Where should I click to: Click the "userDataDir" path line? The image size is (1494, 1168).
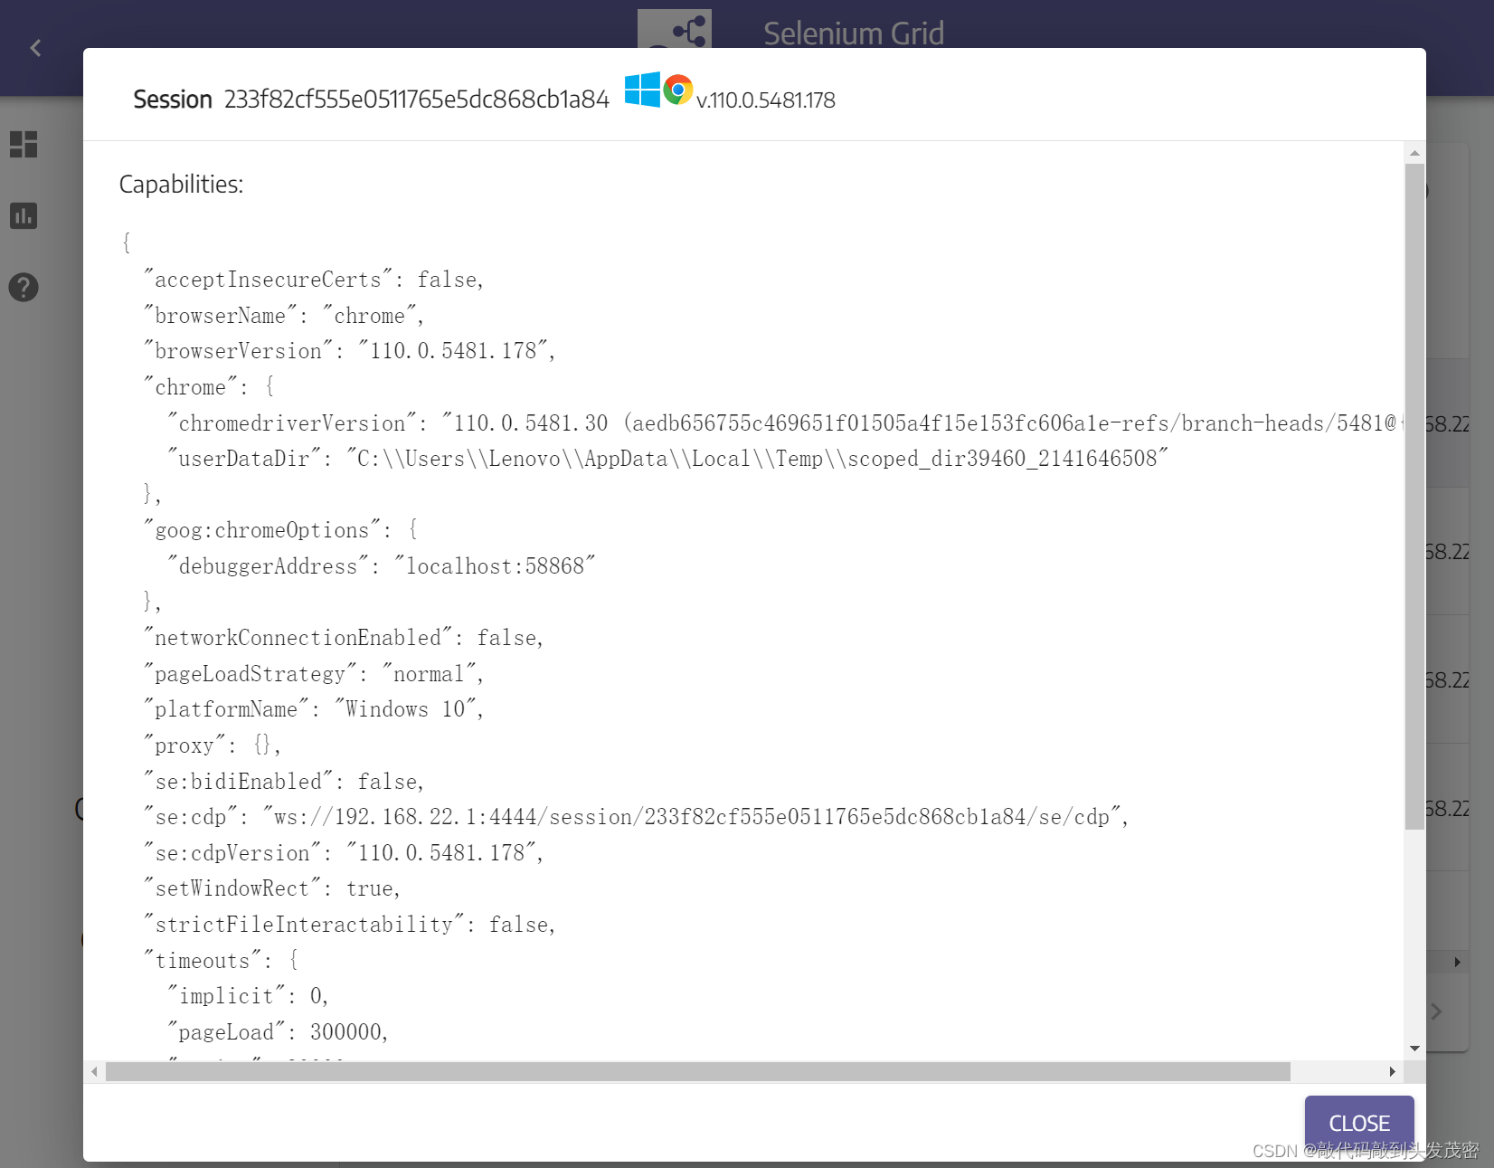[668, 459]
